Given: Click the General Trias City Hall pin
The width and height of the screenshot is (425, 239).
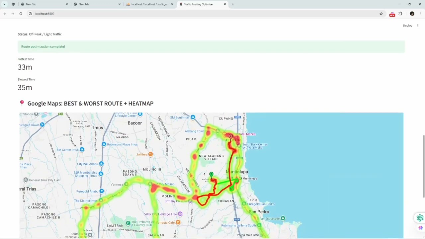Looking at the screenshot, I should [26, 180].
